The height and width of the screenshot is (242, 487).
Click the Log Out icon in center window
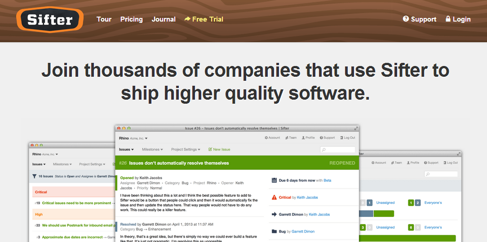341,138
